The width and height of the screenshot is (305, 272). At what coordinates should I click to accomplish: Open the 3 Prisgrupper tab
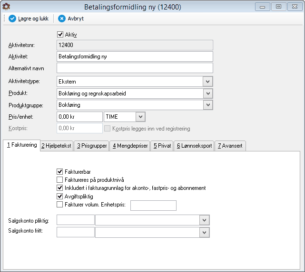[x=92, y=146]
